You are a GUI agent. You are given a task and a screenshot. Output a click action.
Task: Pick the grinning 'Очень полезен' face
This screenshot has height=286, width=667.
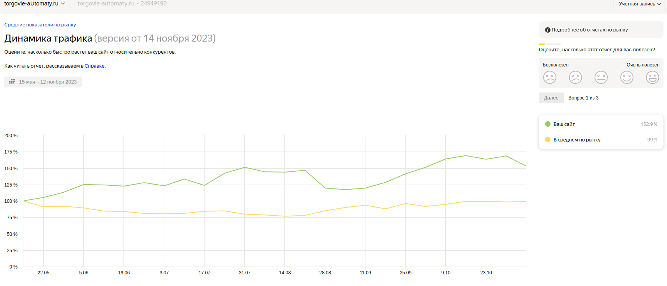653,77
